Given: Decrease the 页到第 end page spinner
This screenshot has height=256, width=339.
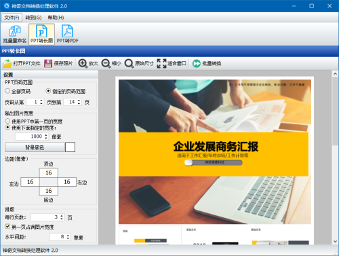Looking at the screenshot, I should click(79, 104).
